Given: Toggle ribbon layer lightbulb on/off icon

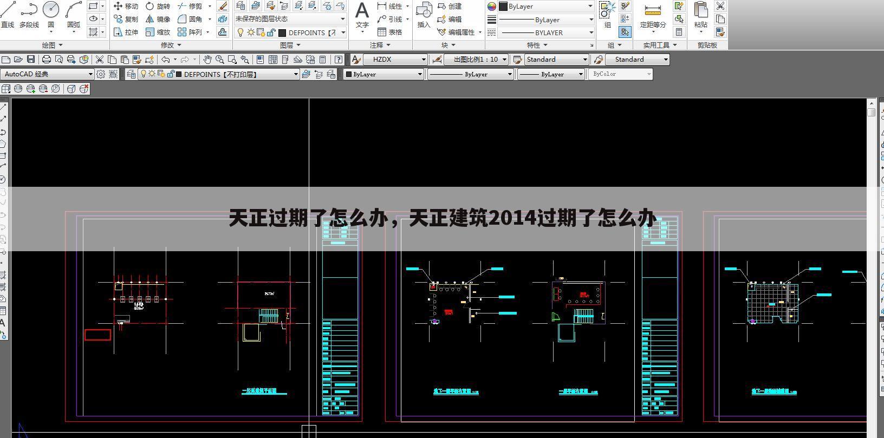Looking at the screenshot, I should [241, 32].
